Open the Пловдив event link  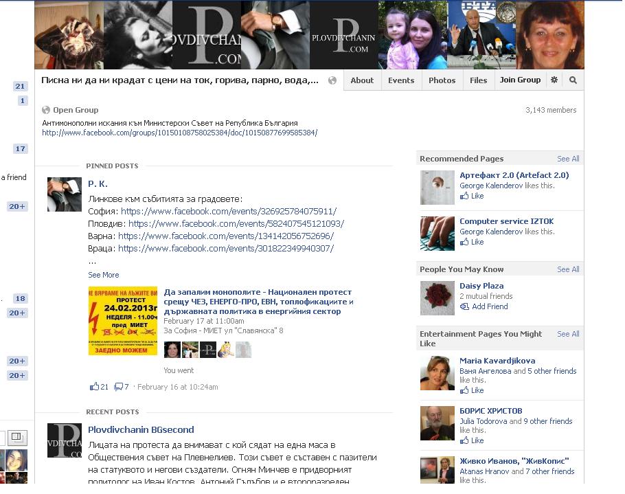[x=236, y=224]
